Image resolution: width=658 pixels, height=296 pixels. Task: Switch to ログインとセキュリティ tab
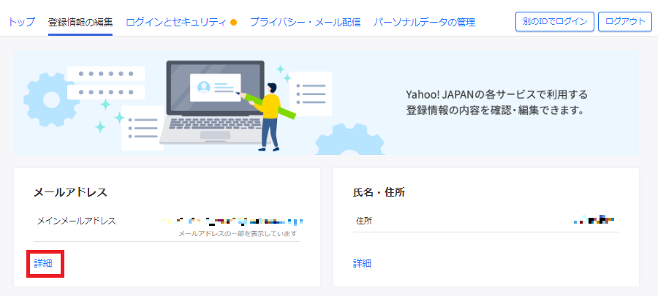(x=175, y=22)
